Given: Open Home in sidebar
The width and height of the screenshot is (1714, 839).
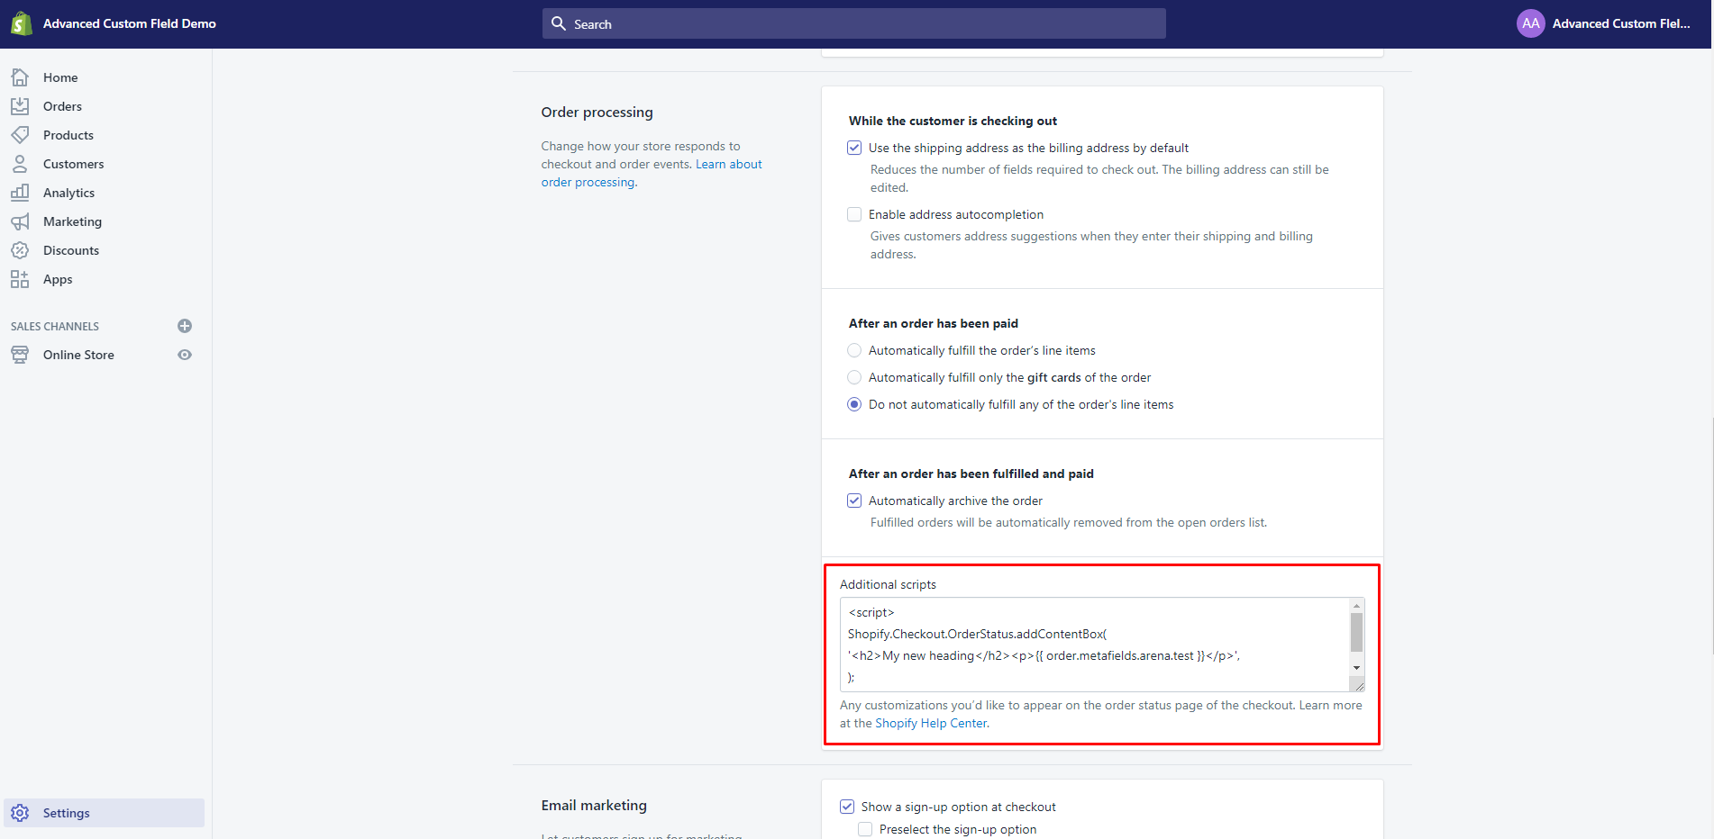Looking at the screenshot, I should click(60, 77).
